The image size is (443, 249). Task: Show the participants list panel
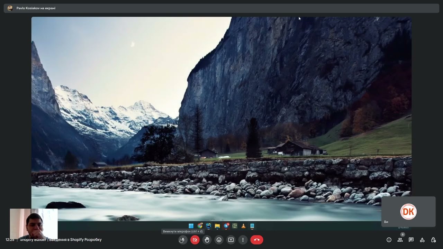[x=400, y=240]
